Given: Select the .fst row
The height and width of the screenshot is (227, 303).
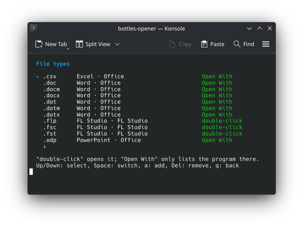Looking at the screenshot, I should pyautogui.click(x=139, y=134).
